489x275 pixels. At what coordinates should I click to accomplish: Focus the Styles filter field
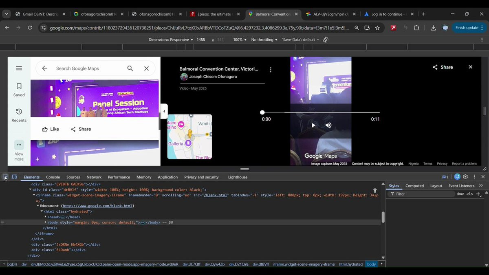pyautogui.click(x=422, y=194)
